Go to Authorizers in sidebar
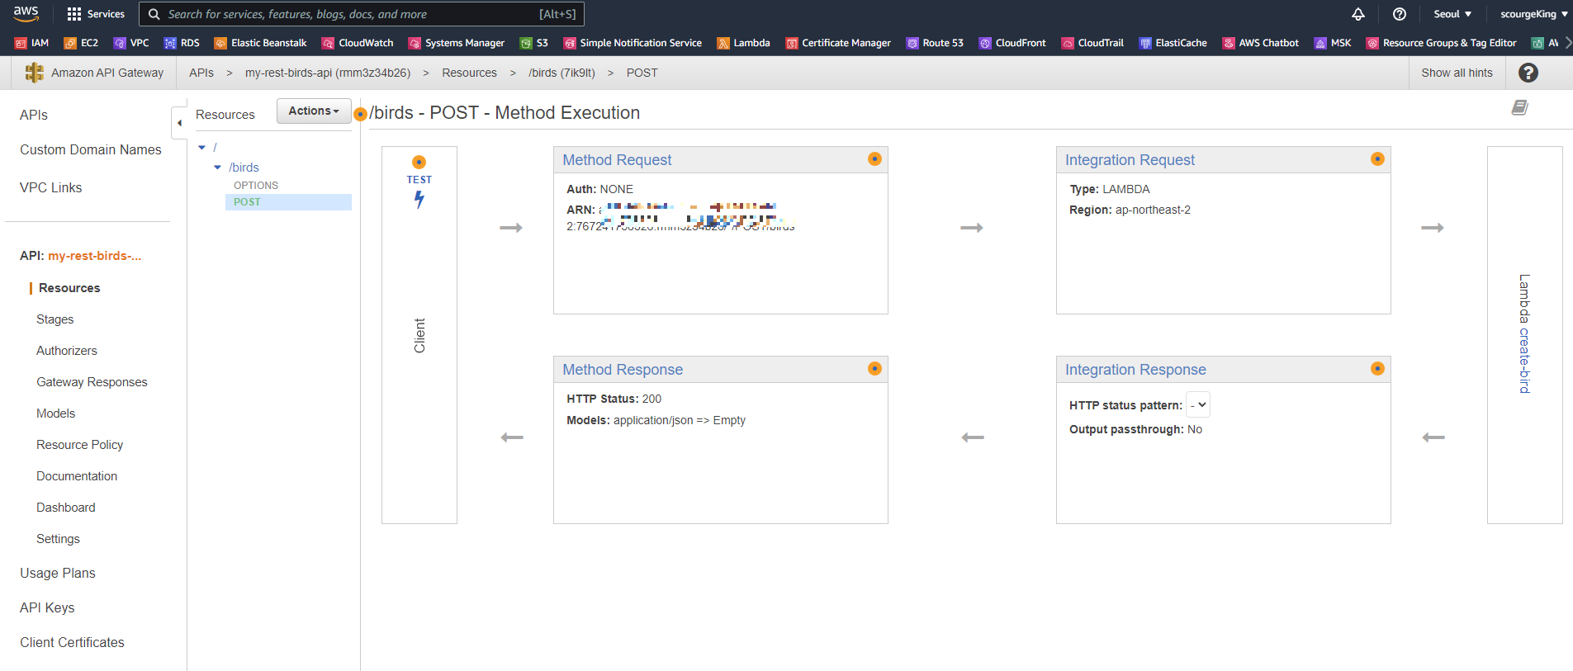Image resolution: width=1573 pixels, height=671 pixels. [x=67, y=351]
